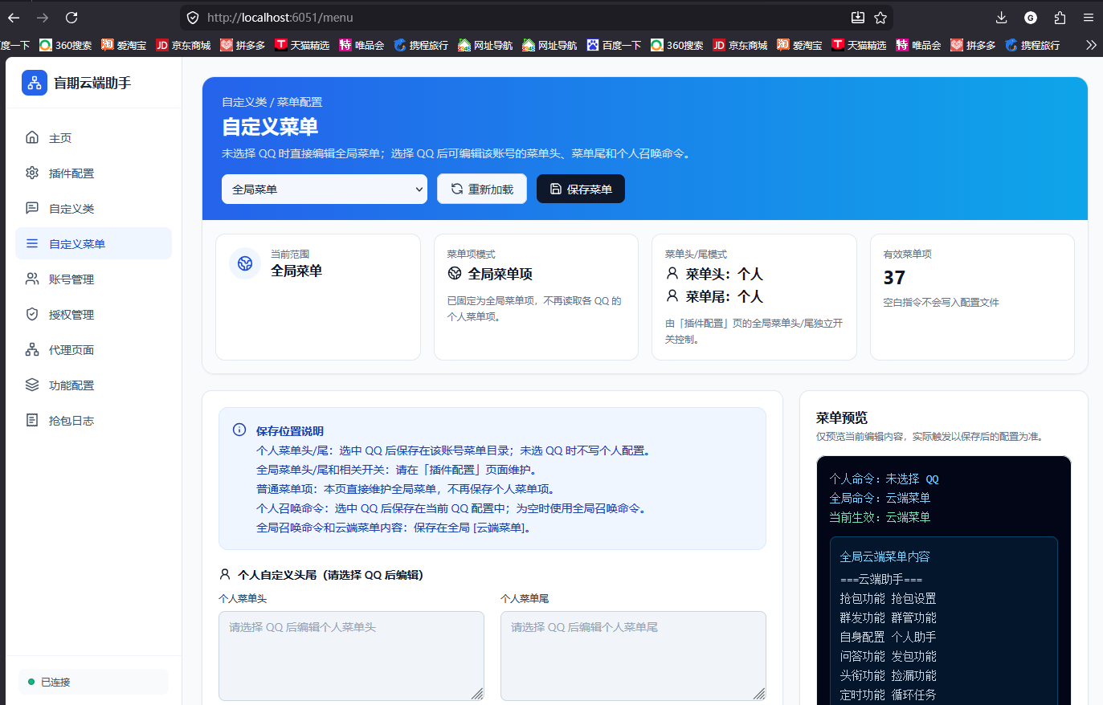Viewport: 1103px width, 705px height.
Task: Open the first 天猫精选 bookmark
Action: pyautogui.click(x=302, y=45)
